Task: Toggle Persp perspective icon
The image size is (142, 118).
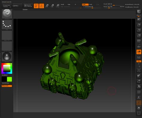Action: (139, 41)
